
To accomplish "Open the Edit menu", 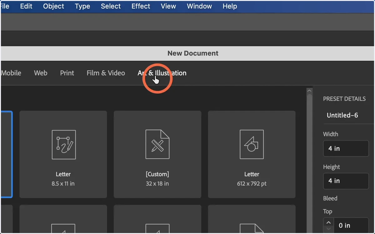I will pyautogui.click(x=26, y=6).
